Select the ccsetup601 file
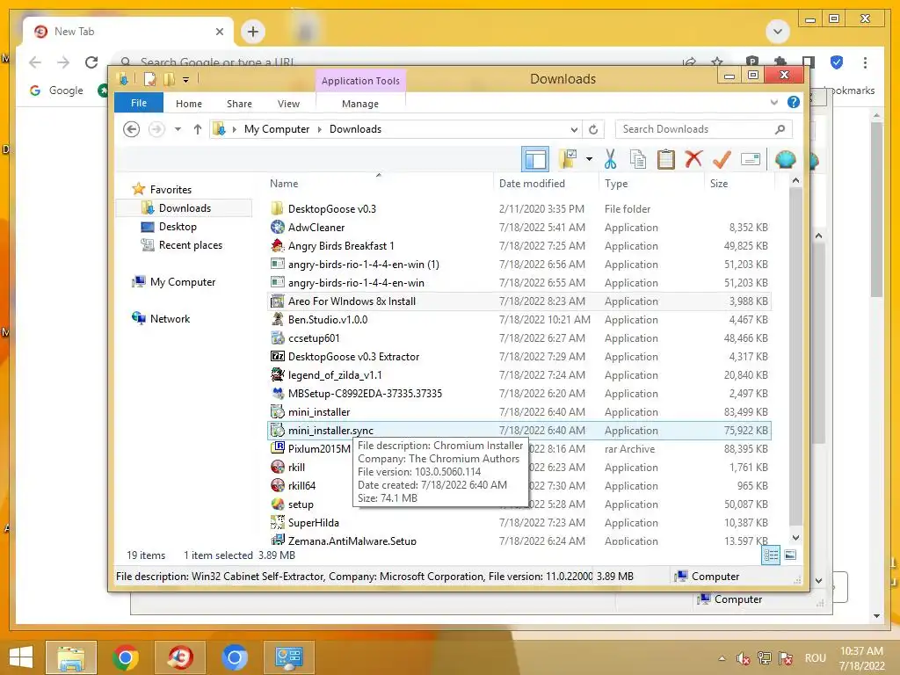The width and height of the screenshot is (900, 675). [x=519, y=338]
